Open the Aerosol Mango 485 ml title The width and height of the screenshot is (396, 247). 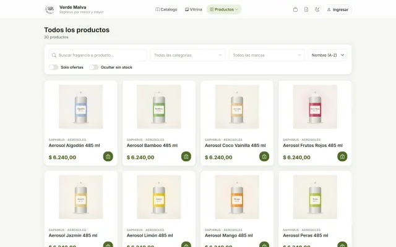tap(228, 235)
